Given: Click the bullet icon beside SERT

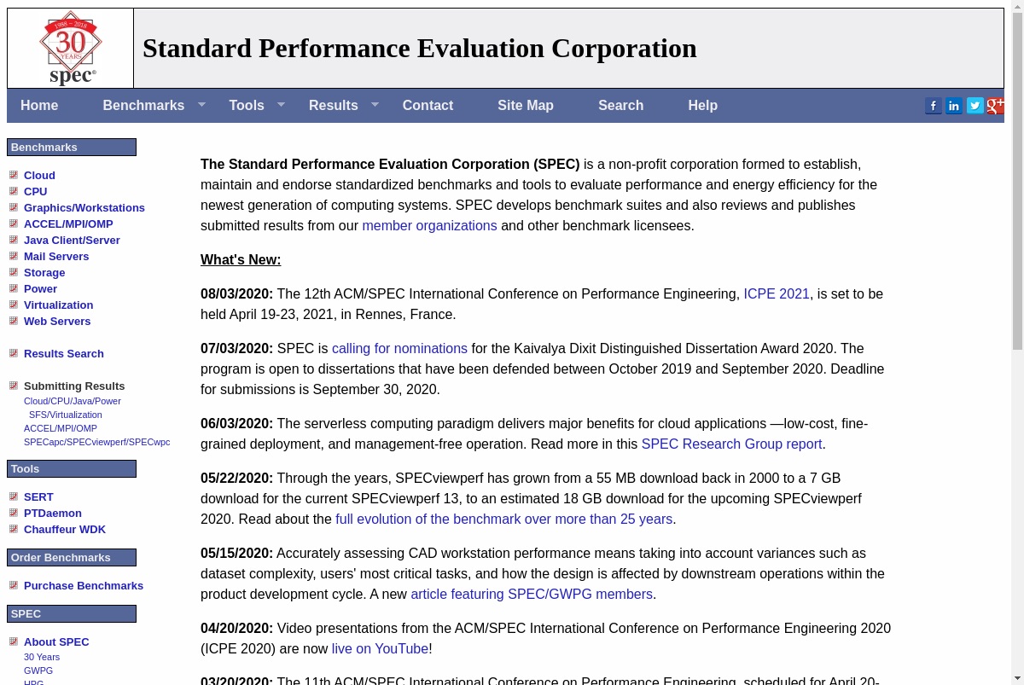Looking at the screenshot, I should 14,496.
